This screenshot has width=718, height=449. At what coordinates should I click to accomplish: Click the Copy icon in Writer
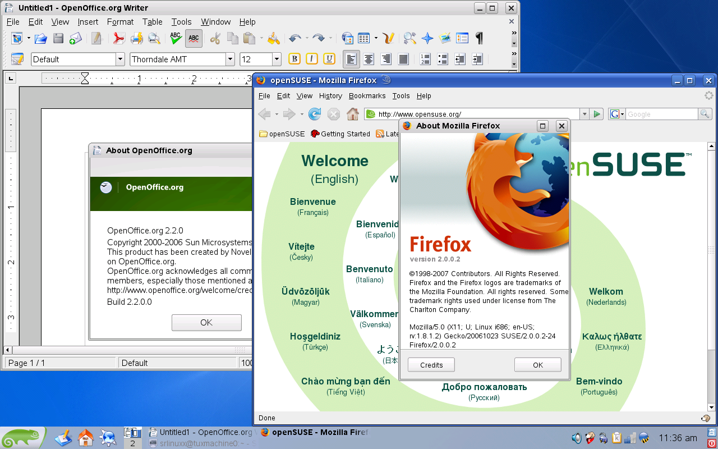232,38
